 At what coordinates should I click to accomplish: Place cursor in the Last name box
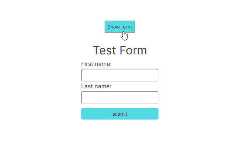click(x=120, y=98)
